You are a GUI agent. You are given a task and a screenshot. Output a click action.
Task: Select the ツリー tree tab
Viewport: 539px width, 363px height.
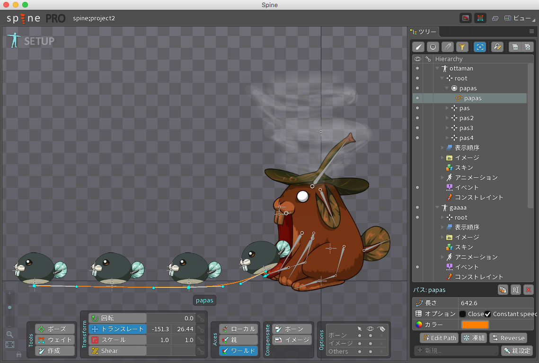tap(424, 32)
